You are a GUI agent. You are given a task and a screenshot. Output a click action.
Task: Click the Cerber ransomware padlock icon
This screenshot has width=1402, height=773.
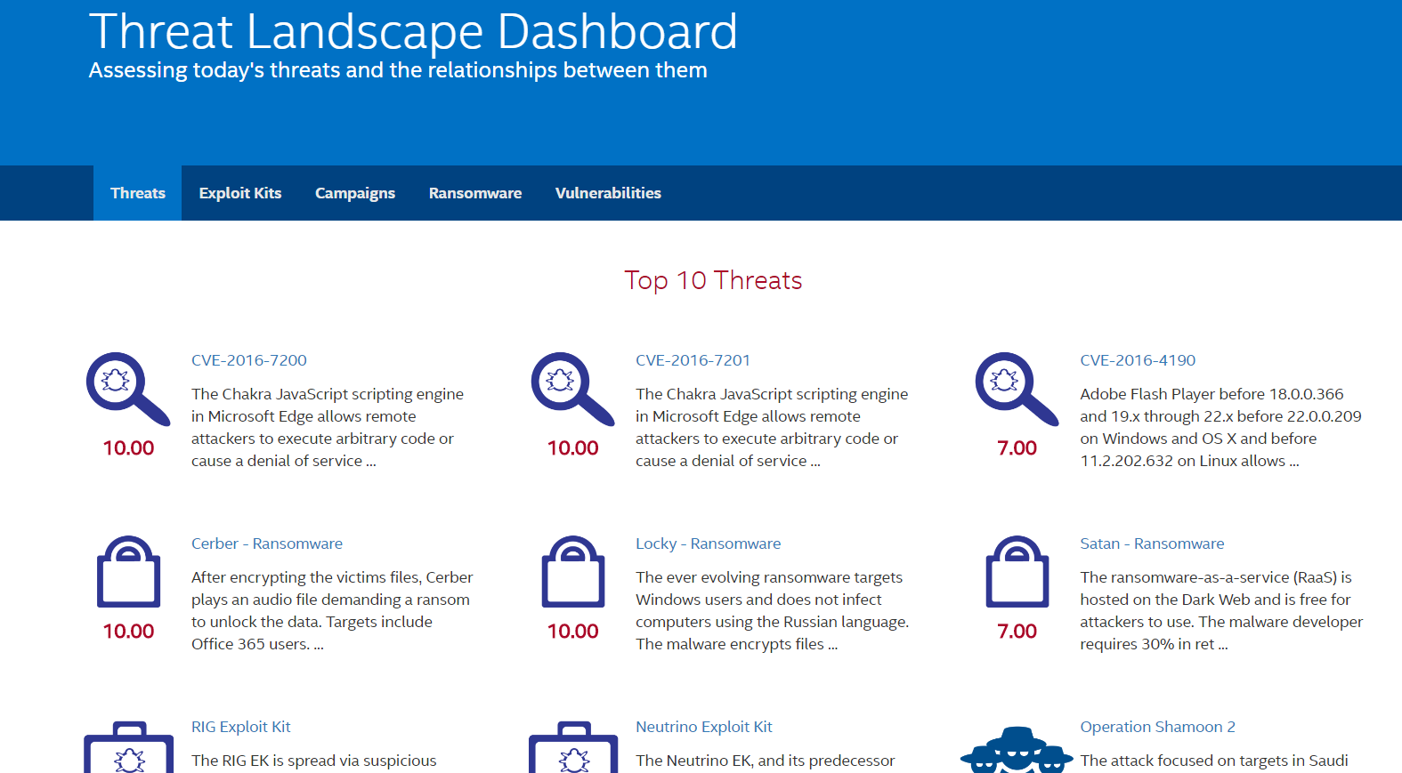click(128, 572)
